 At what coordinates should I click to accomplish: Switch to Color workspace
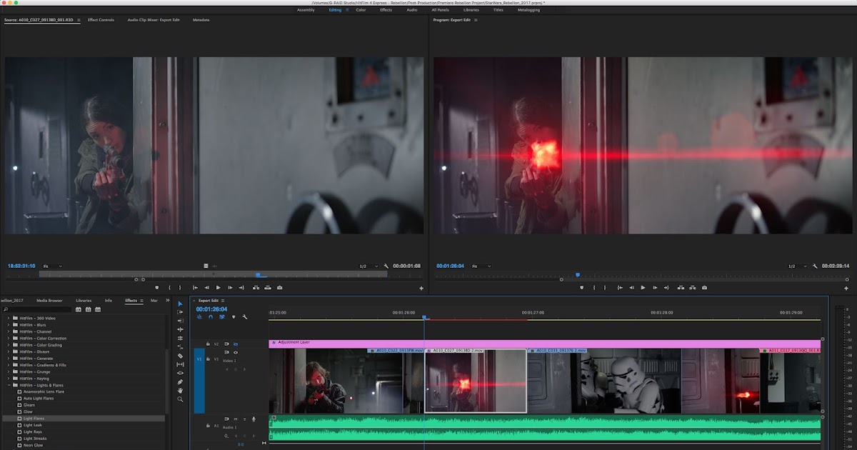pos(361,10)
